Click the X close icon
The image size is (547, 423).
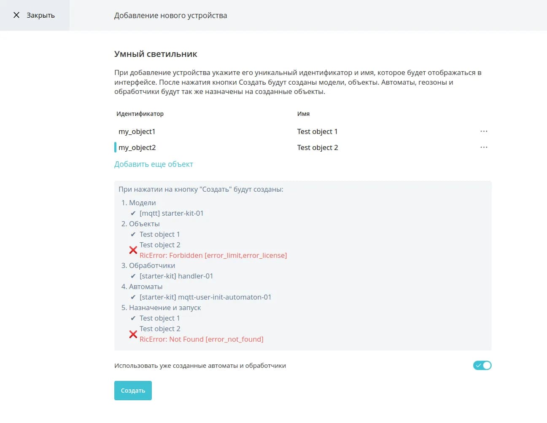[x=16, y=15]
